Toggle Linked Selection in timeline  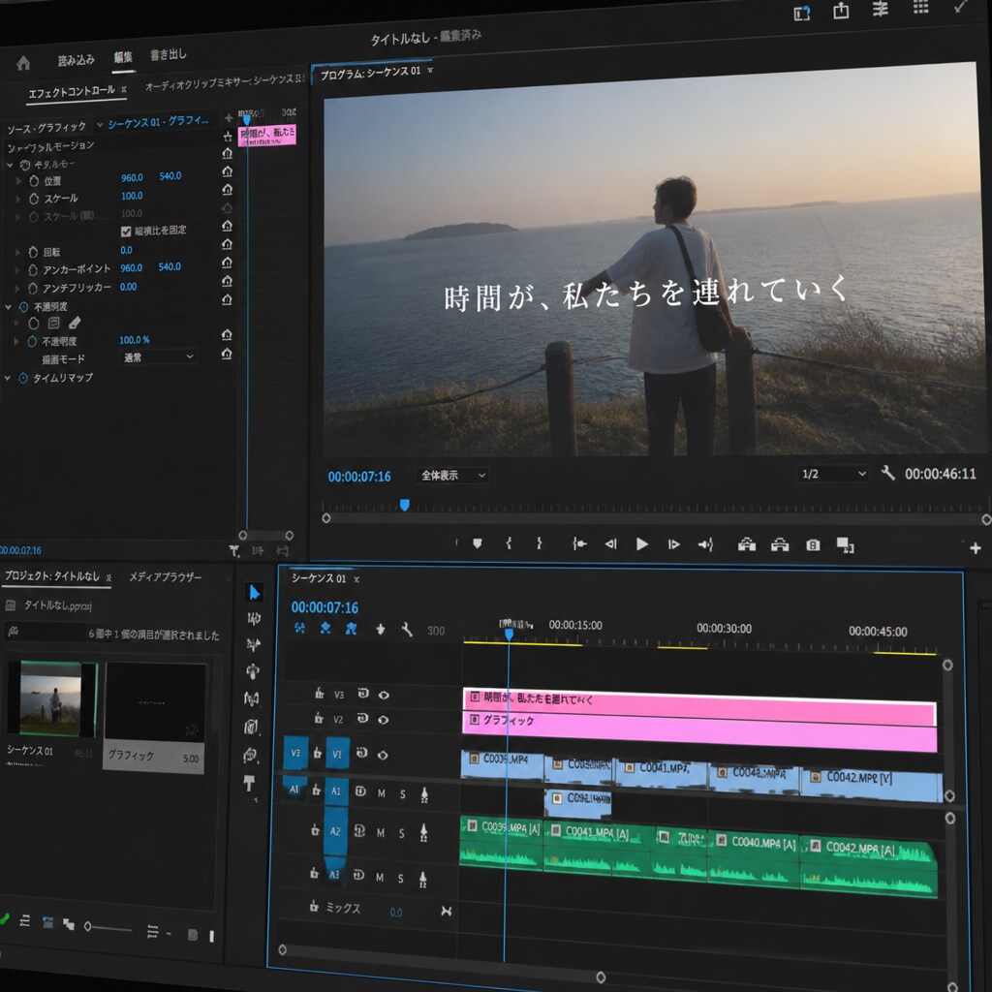tap(351, 628)
